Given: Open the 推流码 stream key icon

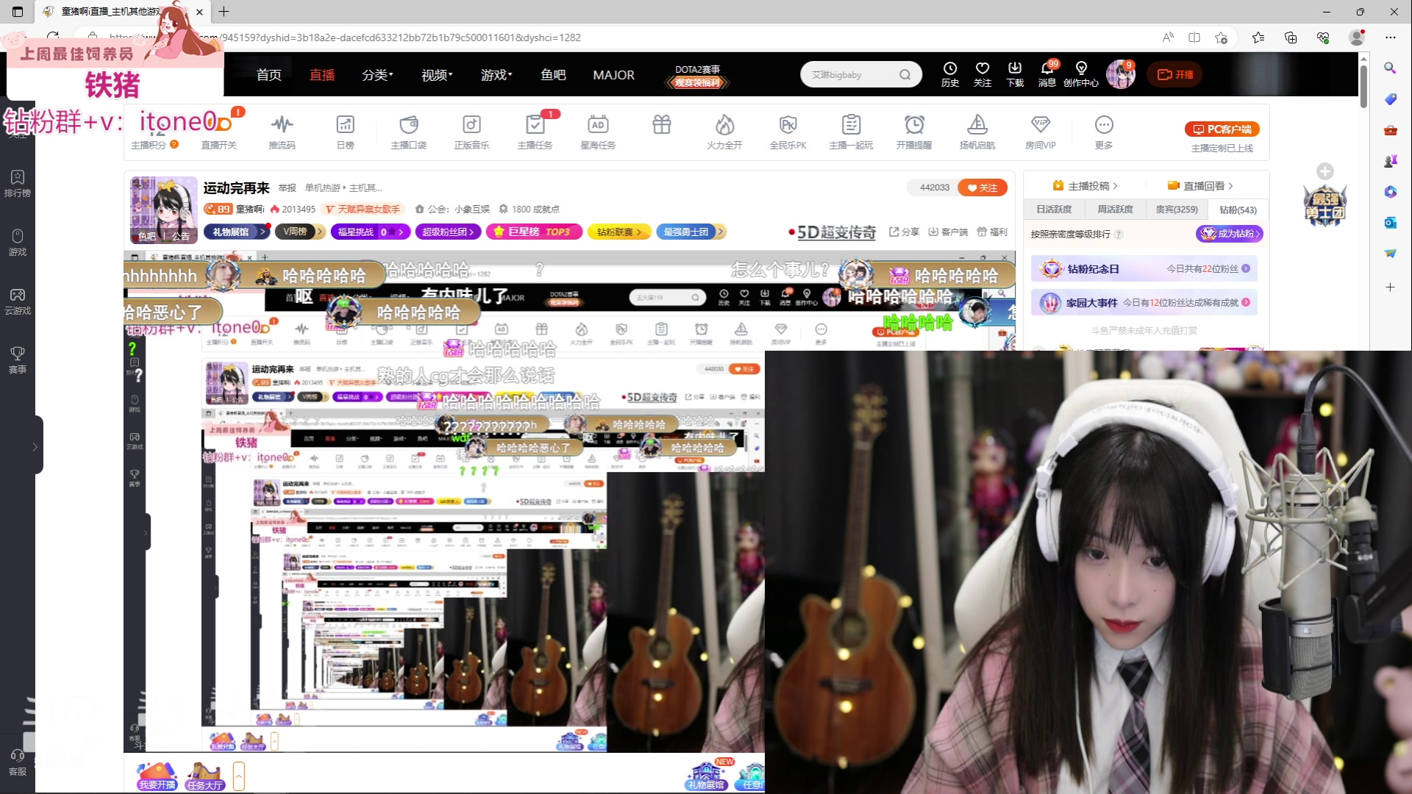Looking at the screenshot, I should [x=282, y=125].
